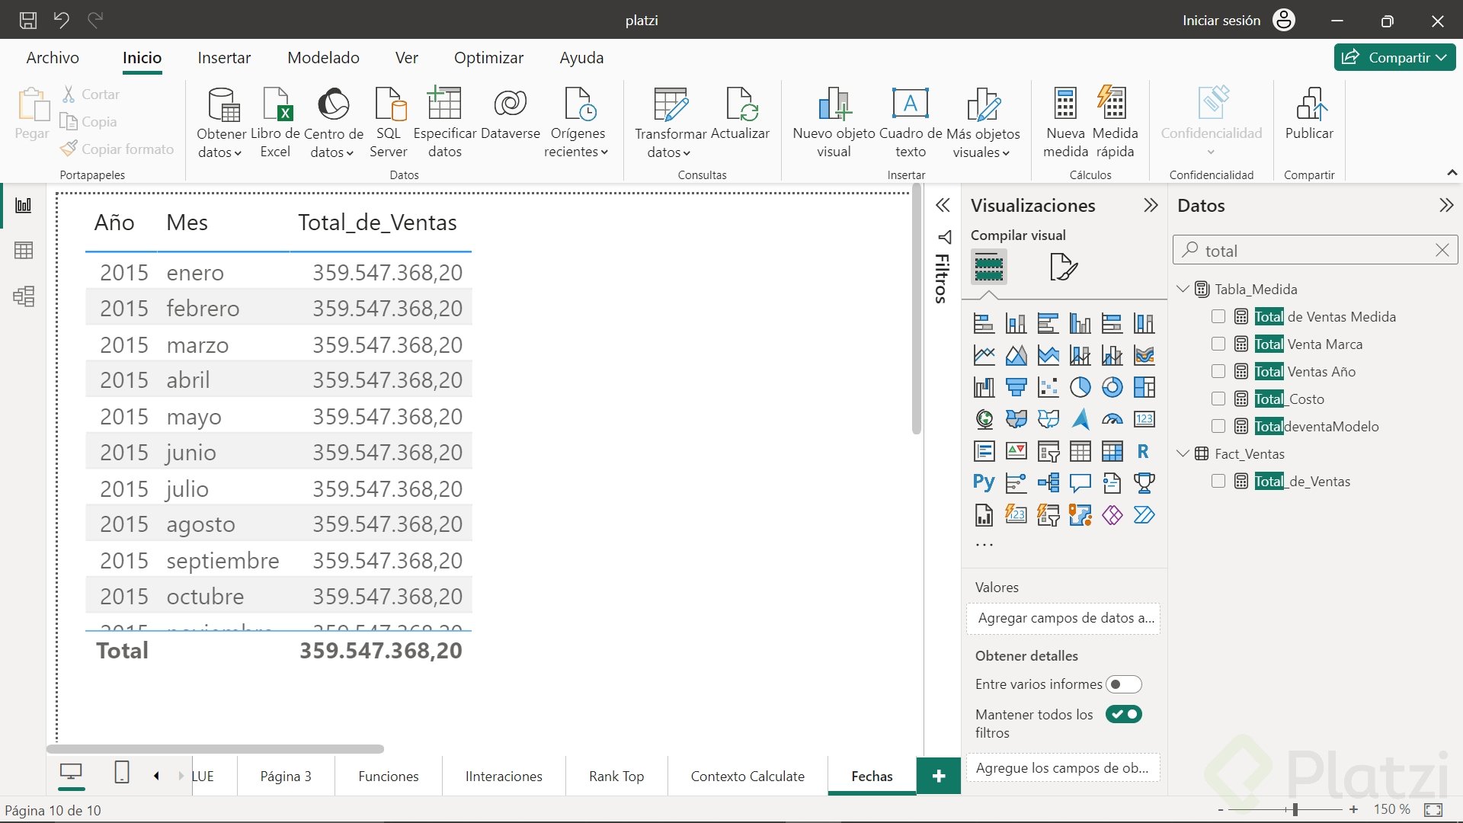Check the Total_Costo measure checkbox
The image size is (1463, 823).
pos(1218,399)
